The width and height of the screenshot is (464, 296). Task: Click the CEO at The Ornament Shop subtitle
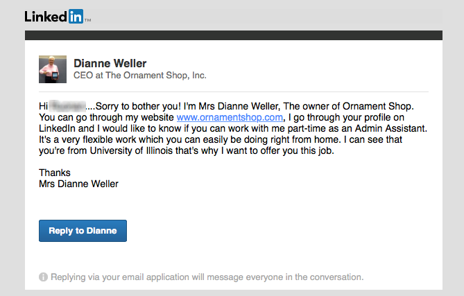tap(139, 75)
